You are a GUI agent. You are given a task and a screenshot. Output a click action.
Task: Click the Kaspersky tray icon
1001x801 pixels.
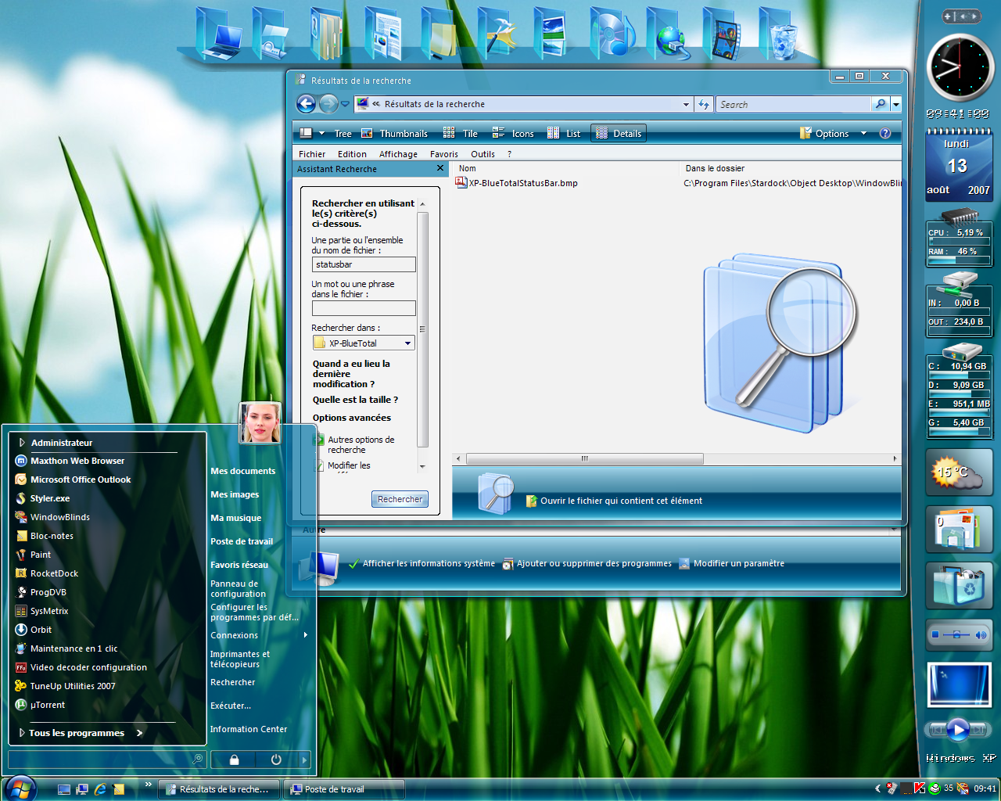pos(920,788)
